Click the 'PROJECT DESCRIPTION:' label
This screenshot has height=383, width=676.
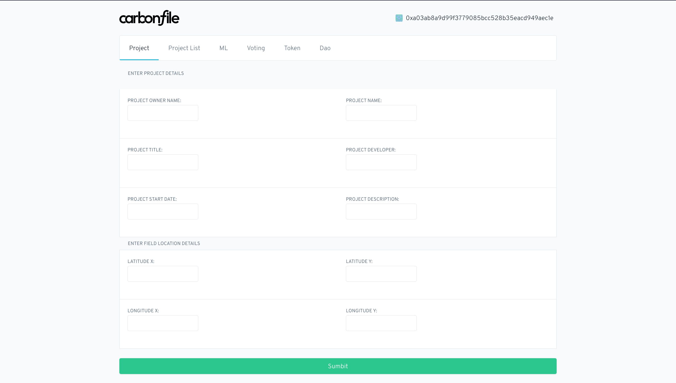click(373, 199)
